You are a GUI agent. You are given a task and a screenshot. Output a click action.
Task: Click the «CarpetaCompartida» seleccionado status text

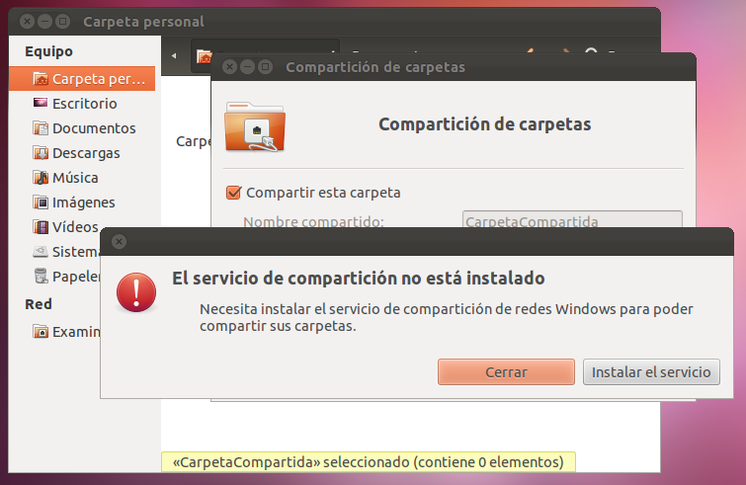coord(369,462)
